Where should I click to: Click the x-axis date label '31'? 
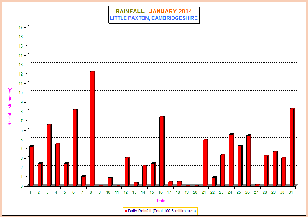pos(291,192)
